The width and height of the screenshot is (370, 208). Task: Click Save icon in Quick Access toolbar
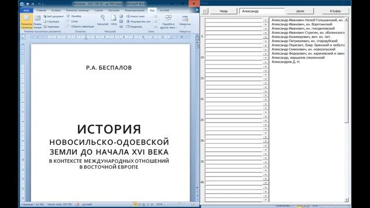[28, 4]
